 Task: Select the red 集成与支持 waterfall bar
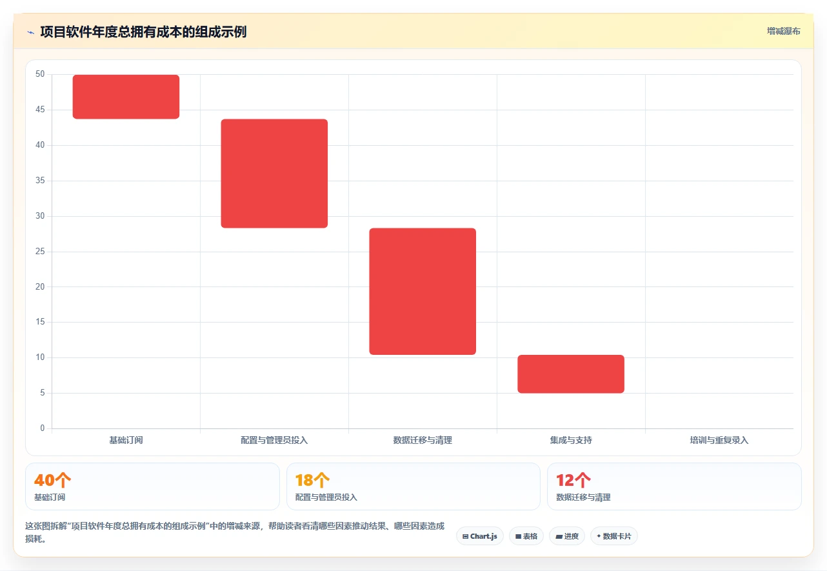[x=571, y=374]
